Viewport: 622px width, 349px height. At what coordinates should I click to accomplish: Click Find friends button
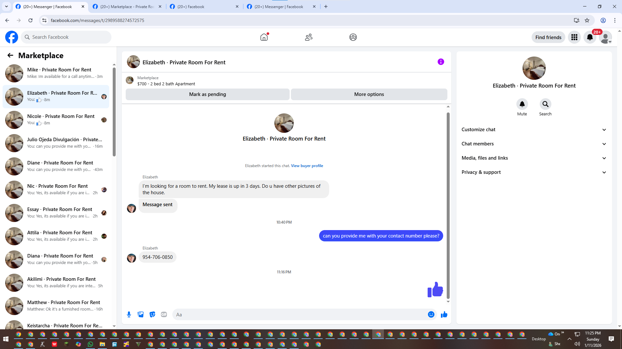click(x=548, y=37)
